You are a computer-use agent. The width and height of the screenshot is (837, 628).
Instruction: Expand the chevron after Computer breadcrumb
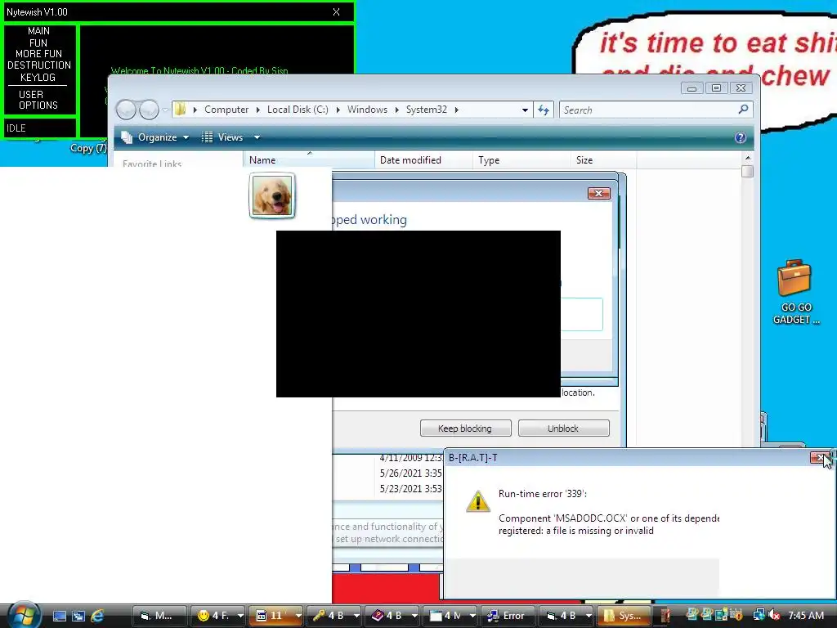click(257, 110)
